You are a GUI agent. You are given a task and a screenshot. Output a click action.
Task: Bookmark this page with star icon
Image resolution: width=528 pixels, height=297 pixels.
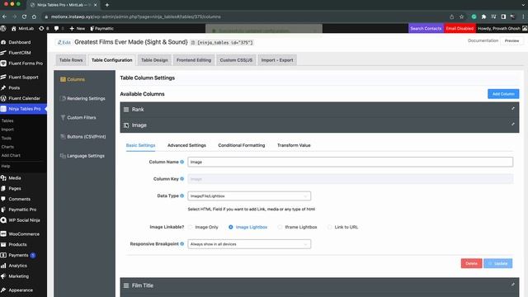[x=461, y=16]
